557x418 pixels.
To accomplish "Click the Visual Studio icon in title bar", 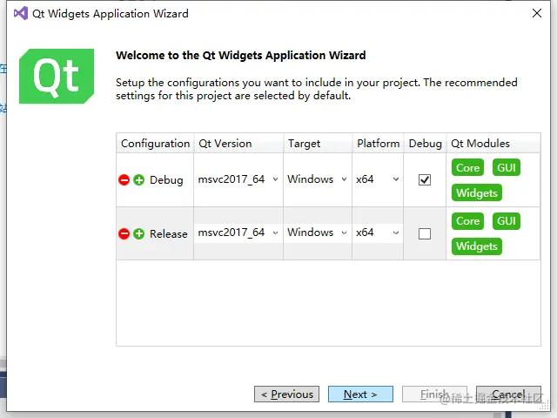I will click(x=21, y=14).
